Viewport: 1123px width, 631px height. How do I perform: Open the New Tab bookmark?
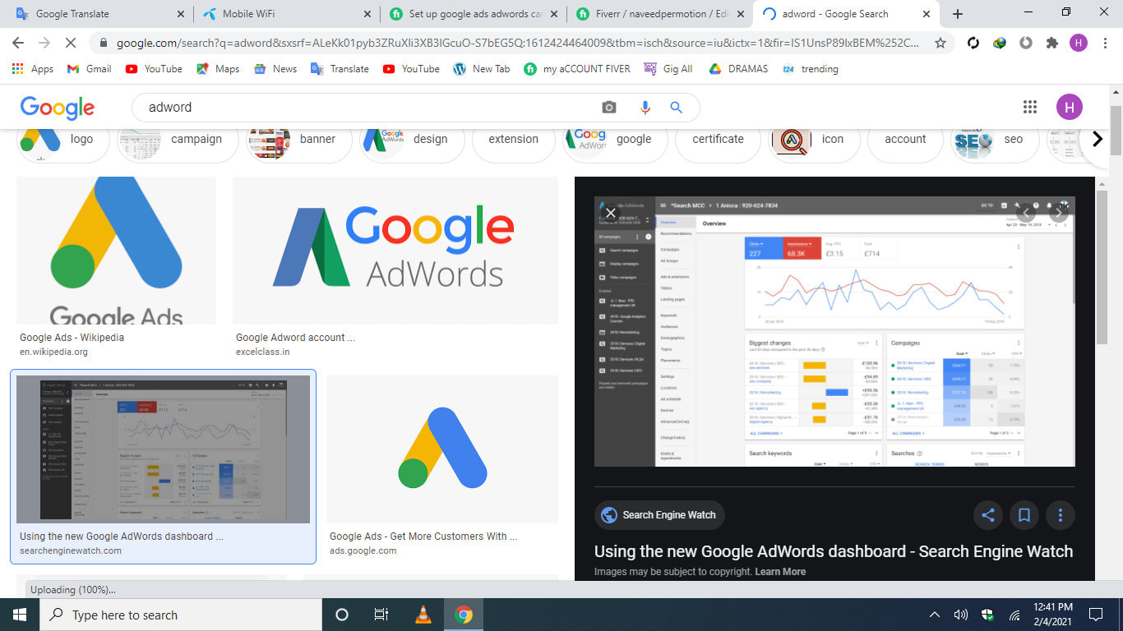(482, 69)
